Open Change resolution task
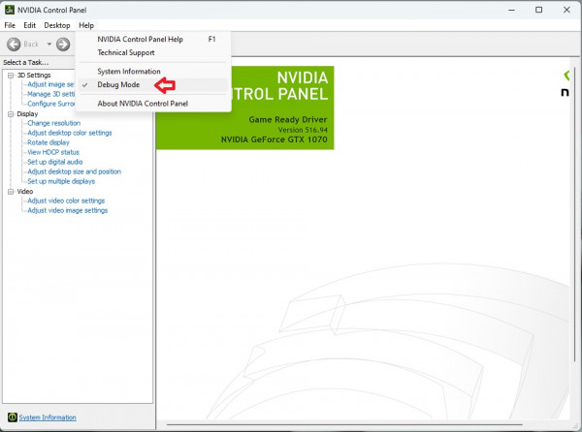Viewport: 582px width, 432px height. [53, 123]
